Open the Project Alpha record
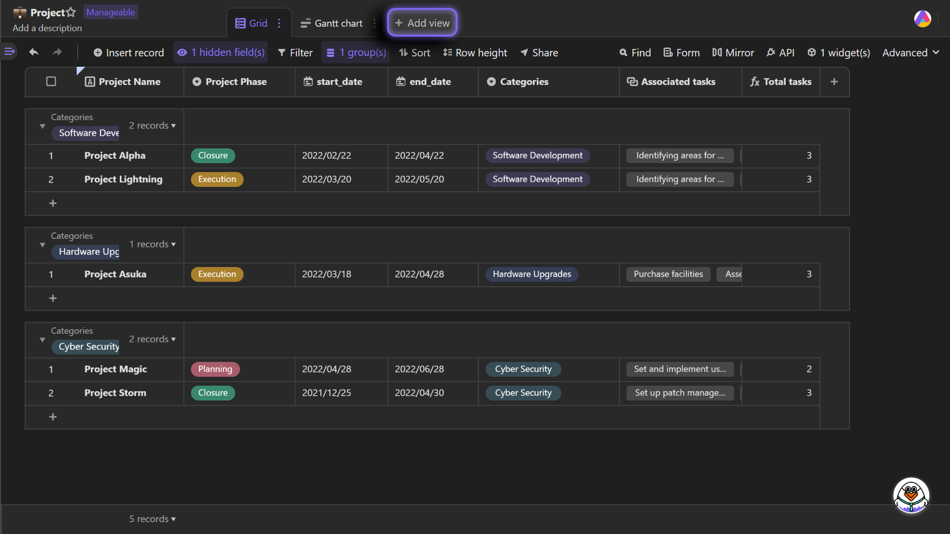This screenshot has height=534, width=950. pyautogui.click(x=115, y=155)
